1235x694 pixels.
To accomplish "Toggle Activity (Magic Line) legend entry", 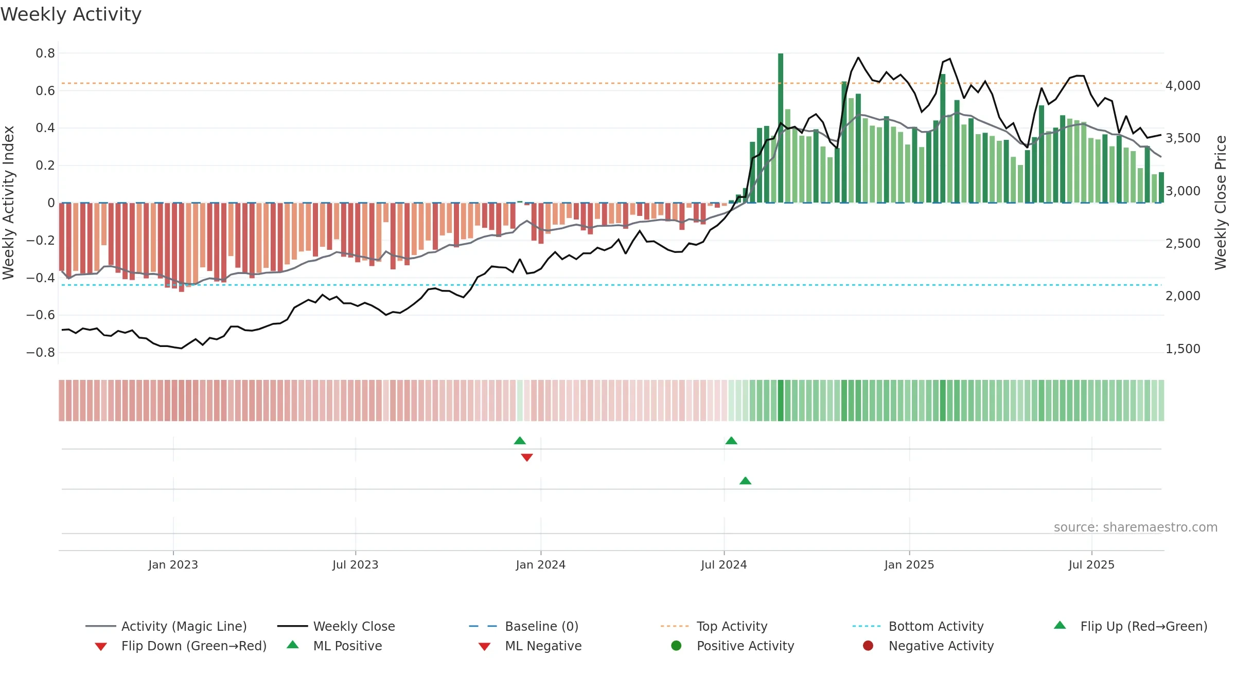I will click(166, 626).
